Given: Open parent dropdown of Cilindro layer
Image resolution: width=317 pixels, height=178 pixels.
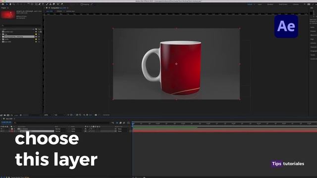Looking at the screenshot, I should pyautogui.click(x=123, y=129).
